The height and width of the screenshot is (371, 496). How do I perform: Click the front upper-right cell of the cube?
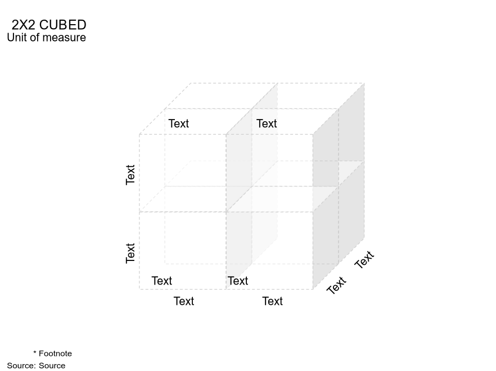click(x=269, y=173)
